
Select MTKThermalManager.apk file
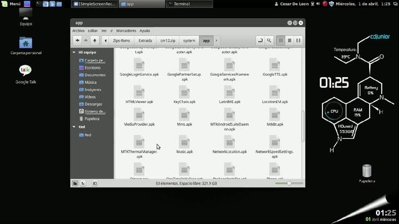(x=139, y=147)
